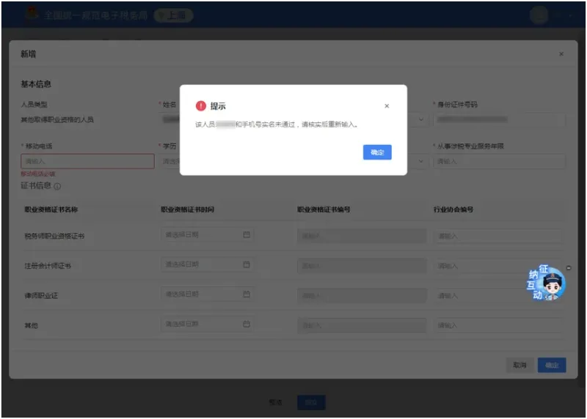Open the 征纳互动 assistant mascot
This screenshot has width=587, height=419.
tap(546, 283)
